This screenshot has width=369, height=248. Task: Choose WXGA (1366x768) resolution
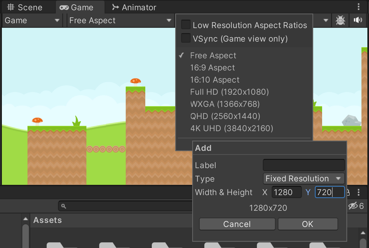point(225,104)
